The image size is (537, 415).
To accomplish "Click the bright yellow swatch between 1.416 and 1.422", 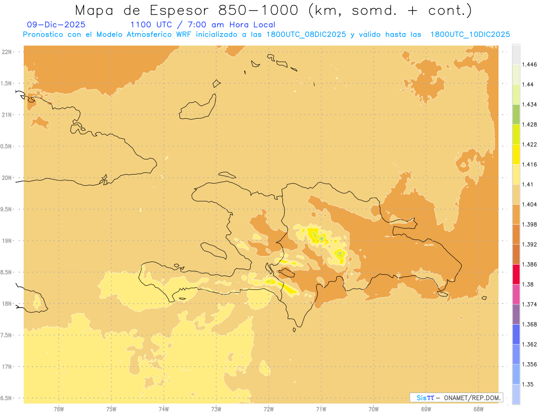I will pos(516,154).
